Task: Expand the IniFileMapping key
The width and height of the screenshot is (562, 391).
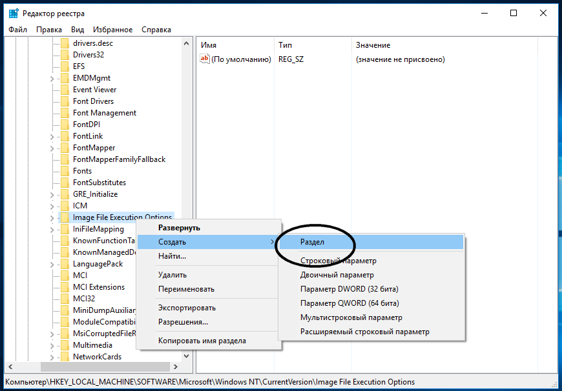Action: 52,229
